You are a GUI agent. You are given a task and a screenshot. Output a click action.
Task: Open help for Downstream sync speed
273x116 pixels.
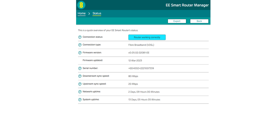(80, 76)
